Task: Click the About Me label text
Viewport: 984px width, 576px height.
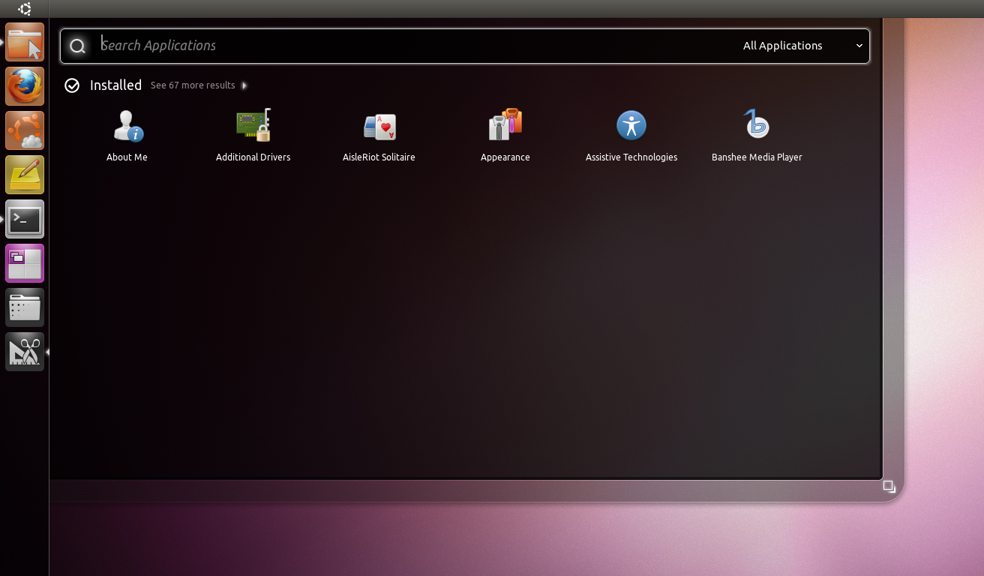Action: [127, 157]
